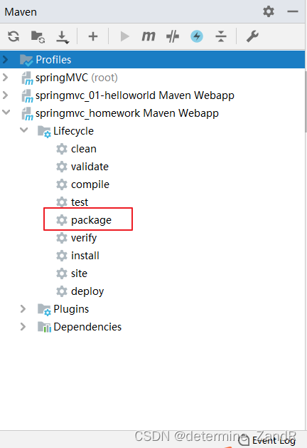Collapse the Lifecycle folder
Image resolution: width=307 pixels, height=448 pixels.
coord(24,130)
